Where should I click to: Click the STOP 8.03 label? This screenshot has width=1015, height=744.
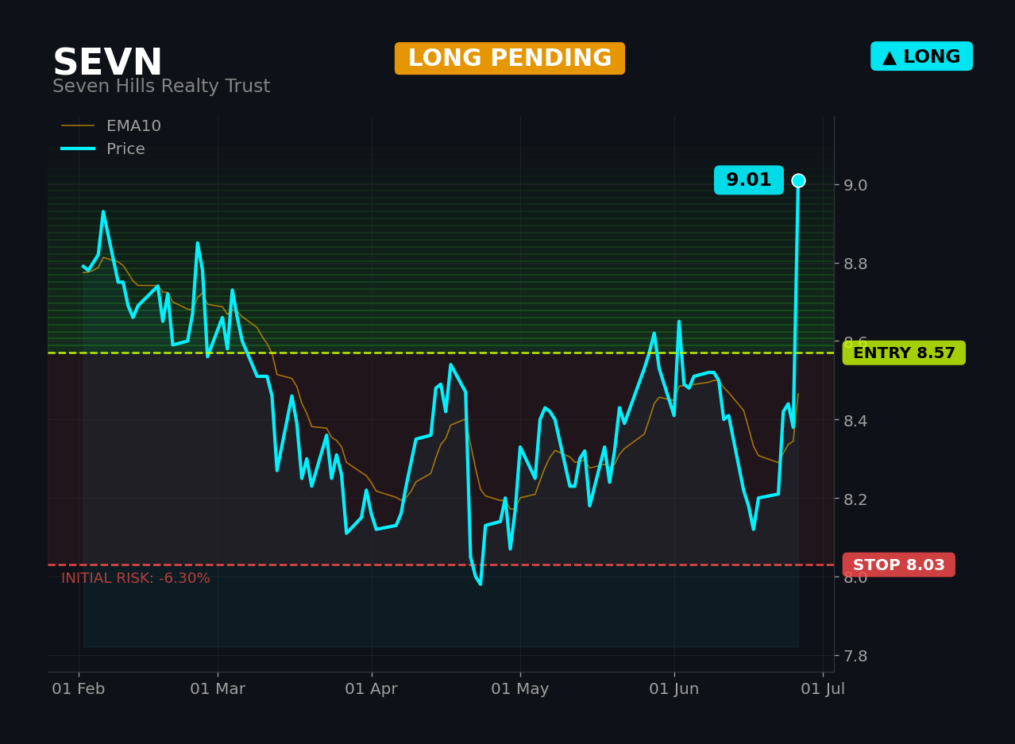(899, 565)
